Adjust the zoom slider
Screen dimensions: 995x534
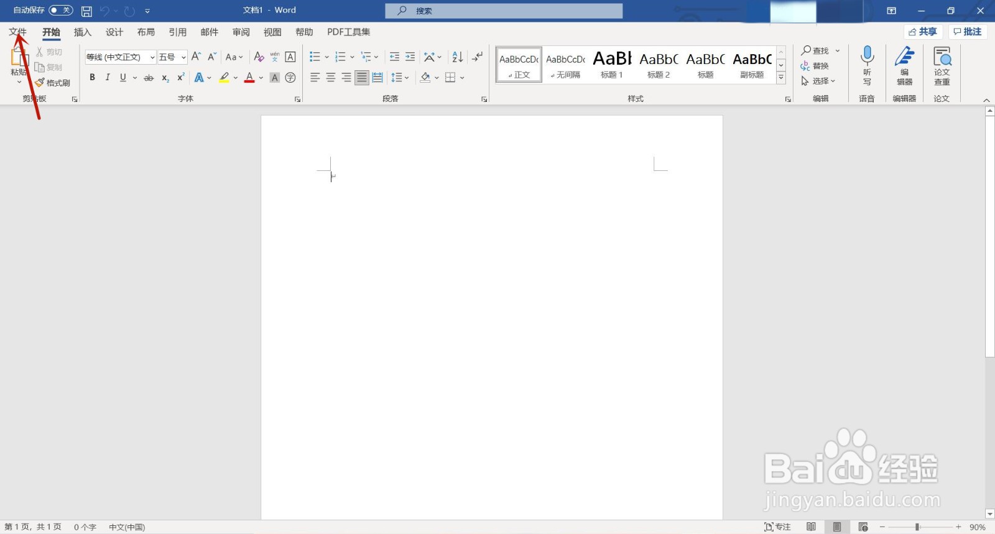coord(917,527)
